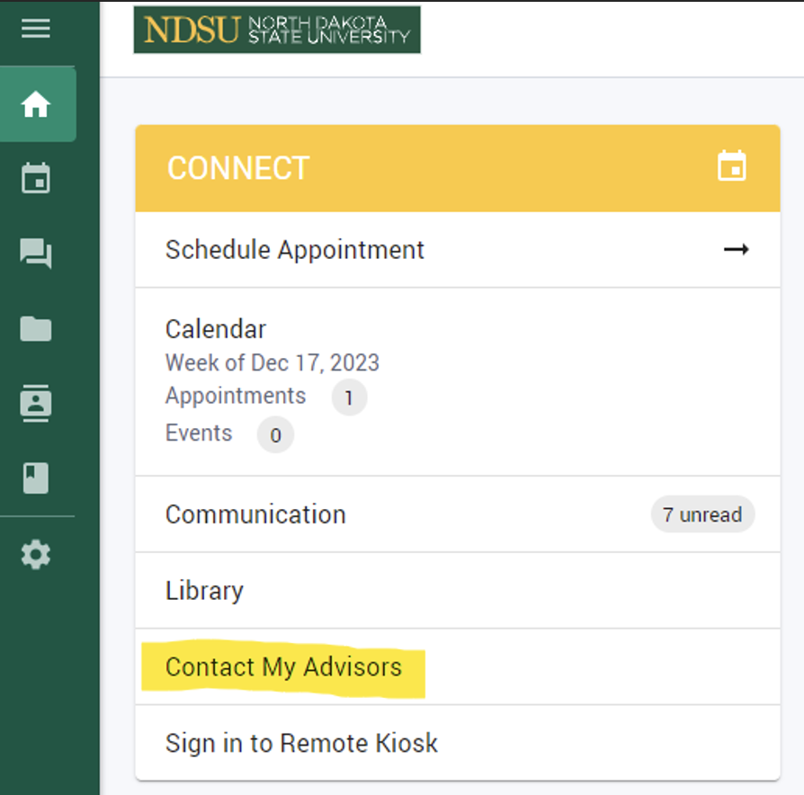Select the Contacts icon in the sidebar
Viewport: 804px width, 795px height.
36,405
